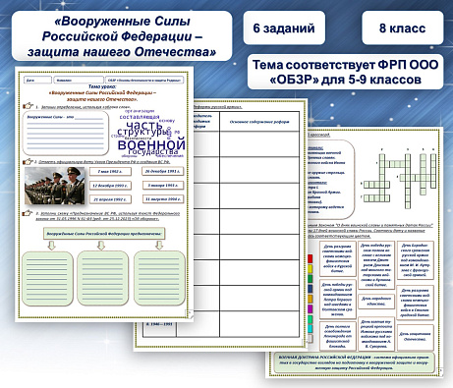Click the Kursk battle card
The image size is (453, 388).
pyautogui.click(x=338, y=258)
